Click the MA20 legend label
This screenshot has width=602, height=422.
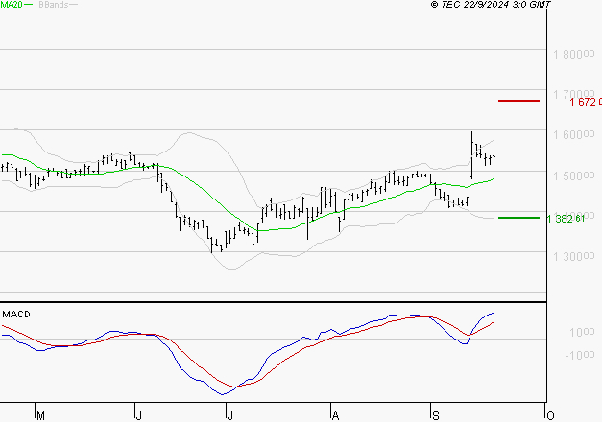(12, 5)
